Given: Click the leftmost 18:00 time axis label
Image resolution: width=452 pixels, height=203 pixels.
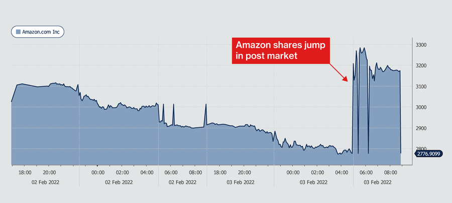Looking at the screenshot, I should tap(25, 172).
